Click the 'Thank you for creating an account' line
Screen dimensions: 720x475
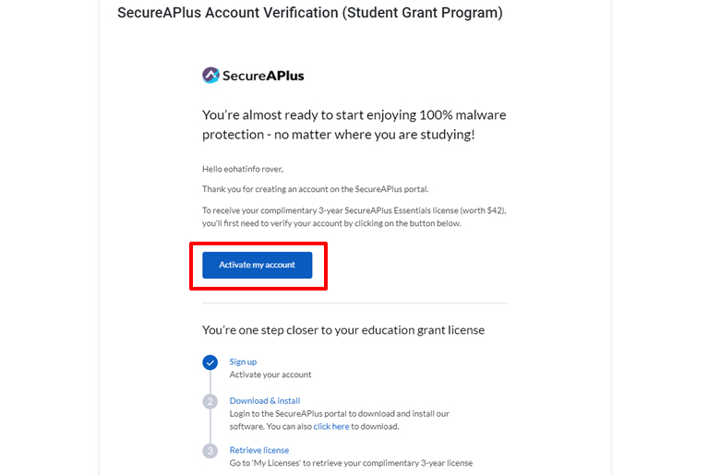pyautogui.click(x=315, y=189)
